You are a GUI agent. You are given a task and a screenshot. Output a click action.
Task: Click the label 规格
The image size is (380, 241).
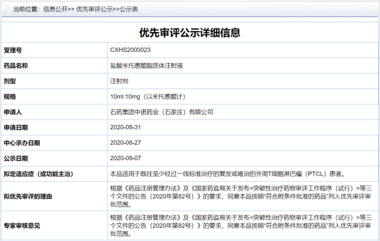pyautogui.click(x=10, y=97)
